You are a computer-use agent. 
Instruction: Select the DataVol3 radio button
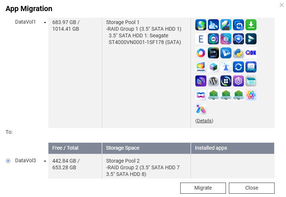tap(8, 161)
